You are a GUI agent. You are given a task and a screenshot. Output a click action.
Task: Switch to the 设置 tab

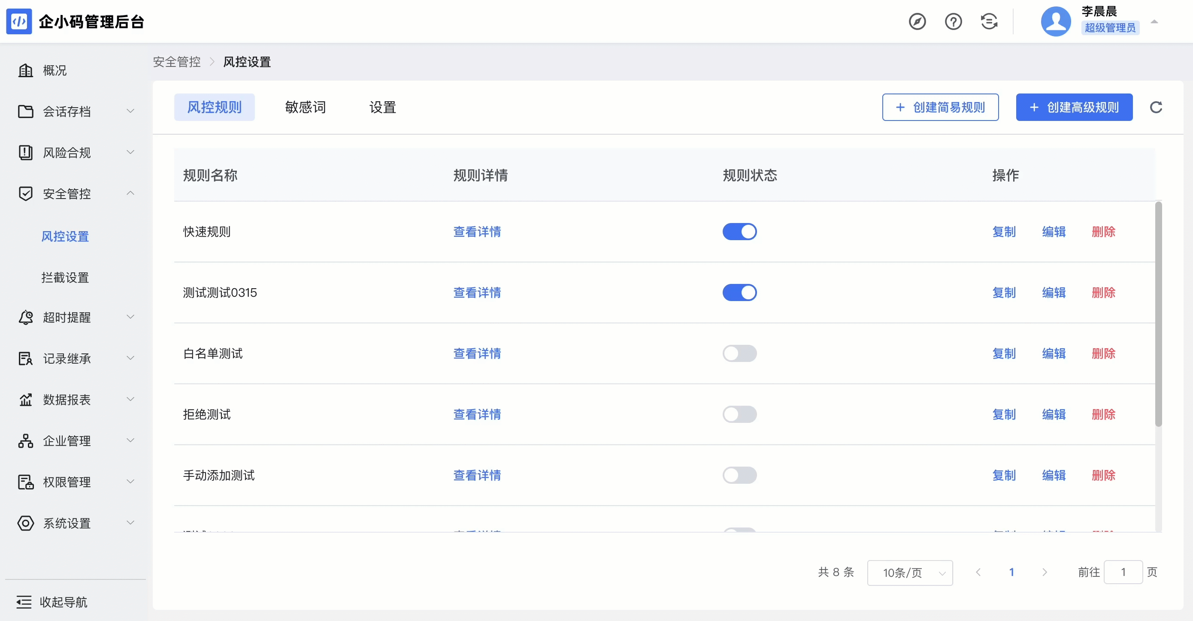(382, 107)
